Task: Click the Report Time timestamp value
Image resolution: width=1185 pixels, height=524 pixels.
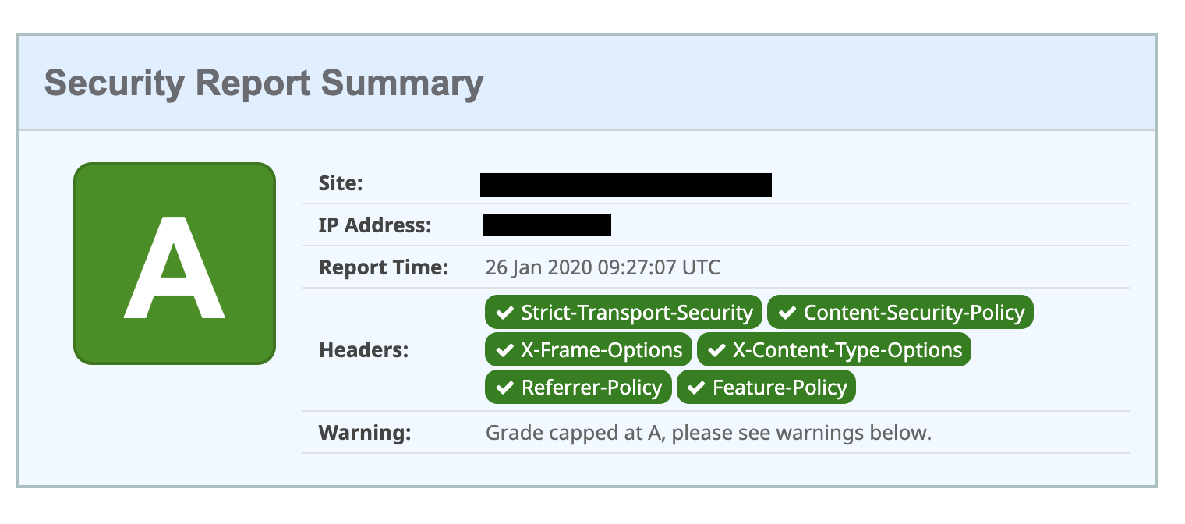Action: pos(603,267)
